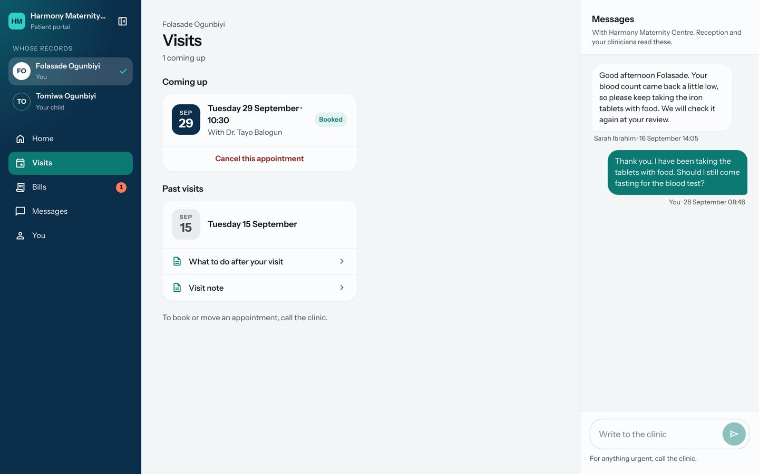Click the You person icon

click(20, 235)
